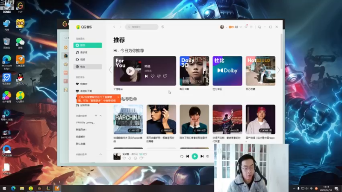This screenshot has height=192, width=342.
Task: Click the MV icon beside song title
Action: click(145, 154)
